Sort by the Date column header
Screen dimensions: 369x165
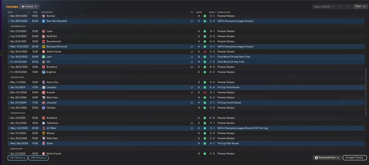(x=10, y=12)
